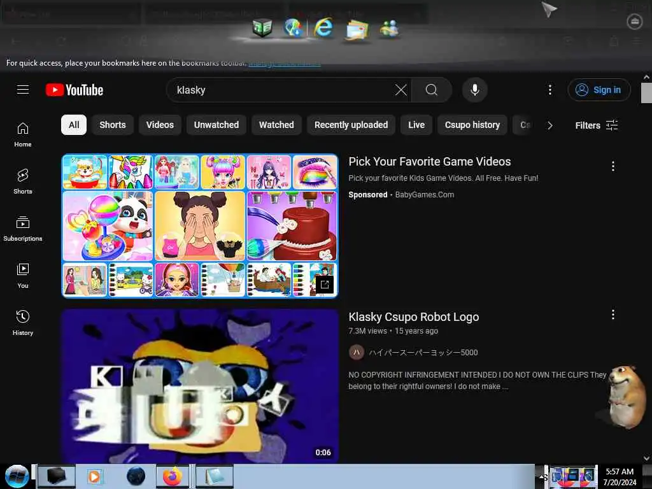Select the All filter chip
Image resolution: width=652 pixels, height=489 pixels.
click(74, 125)
